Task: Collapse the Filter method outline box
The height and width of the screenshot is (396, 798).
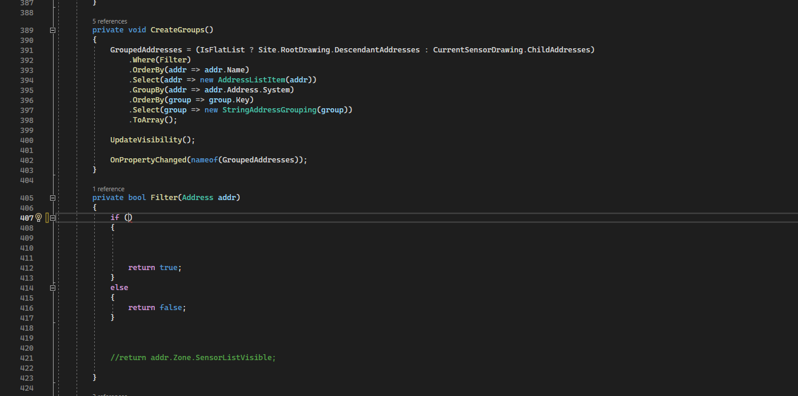Action: pyautogui.click(x=52, y=198)
